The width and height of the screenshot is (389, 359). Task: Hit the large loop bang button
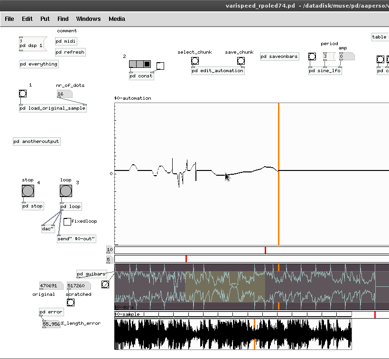tap(66, 191)
